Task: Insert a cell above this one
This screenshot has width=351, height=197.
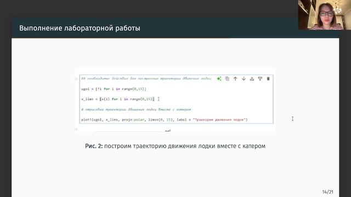Action: (x=252, y=79)
